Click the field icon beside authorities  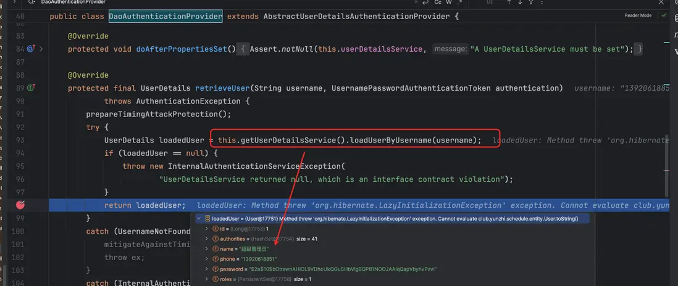(216, 239)
